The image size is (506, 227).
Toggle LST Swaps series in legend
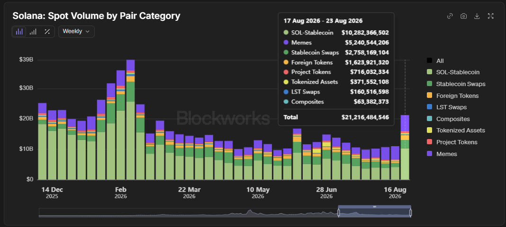[447, 107]
